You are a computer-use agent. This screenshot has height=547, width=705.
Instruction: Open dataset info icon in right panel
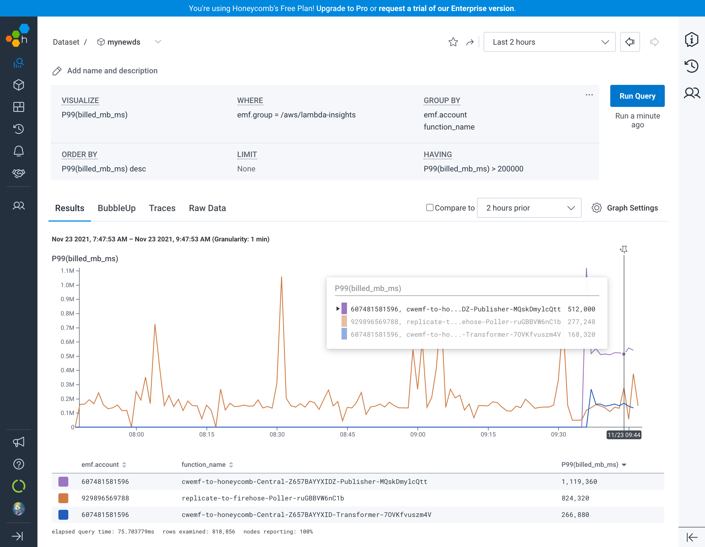click(x=692, y=40)
